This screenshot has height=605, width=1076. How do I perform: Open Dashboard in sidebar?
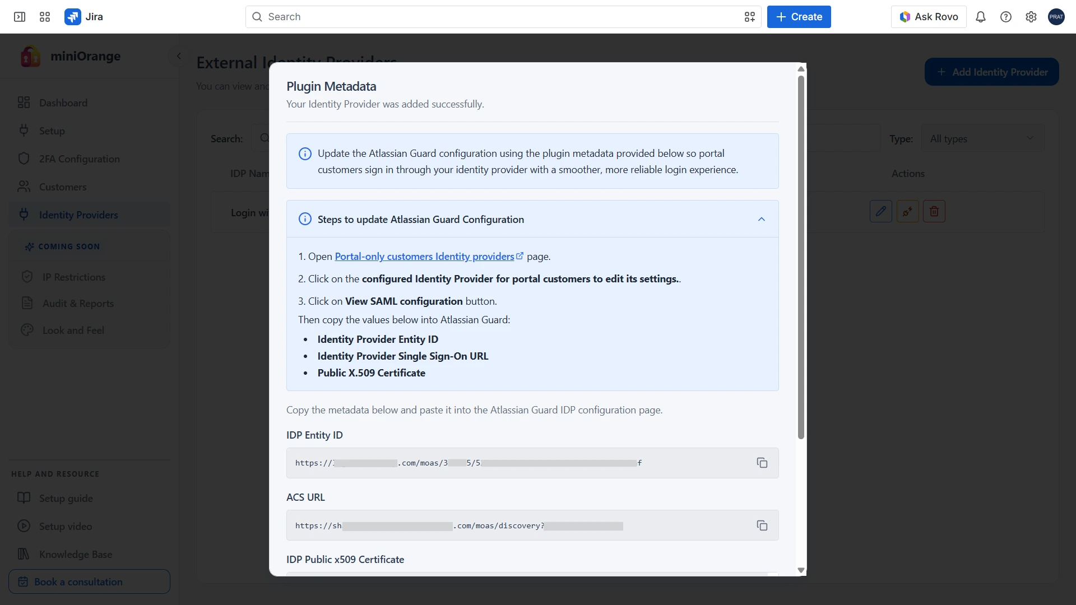pos(90,103)
